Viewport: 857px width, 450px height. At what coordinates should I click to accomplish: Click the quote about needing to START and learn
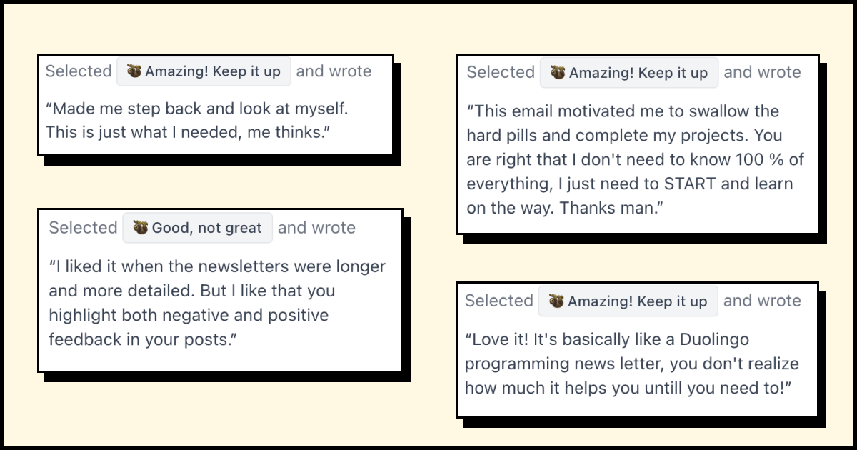click(x=636, y=159)
